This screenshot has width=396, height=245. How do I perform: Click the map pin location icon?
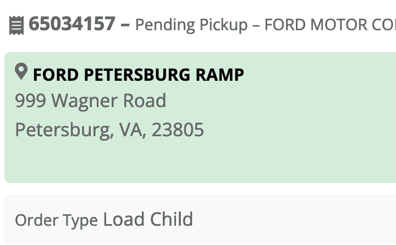21,72
